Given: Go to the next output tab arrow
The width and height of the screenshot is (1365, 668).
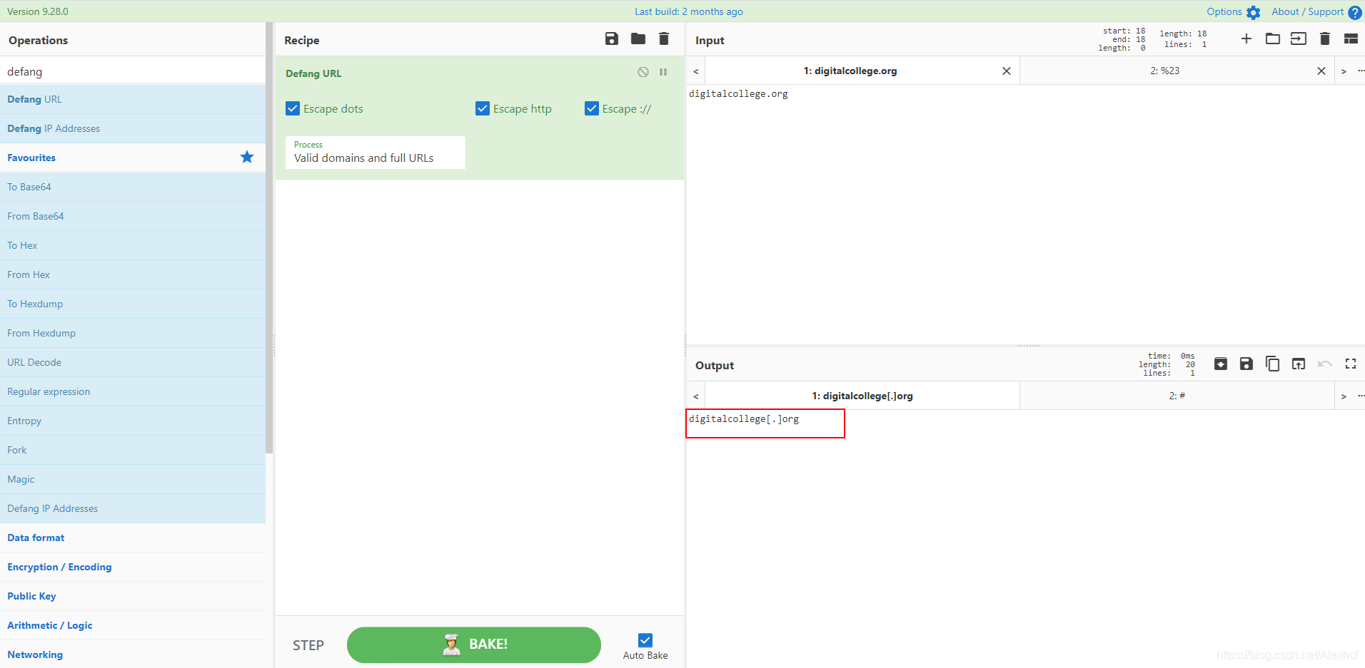Looking at the screenshot, I should pyautogui.click(x=1344, y=396).
